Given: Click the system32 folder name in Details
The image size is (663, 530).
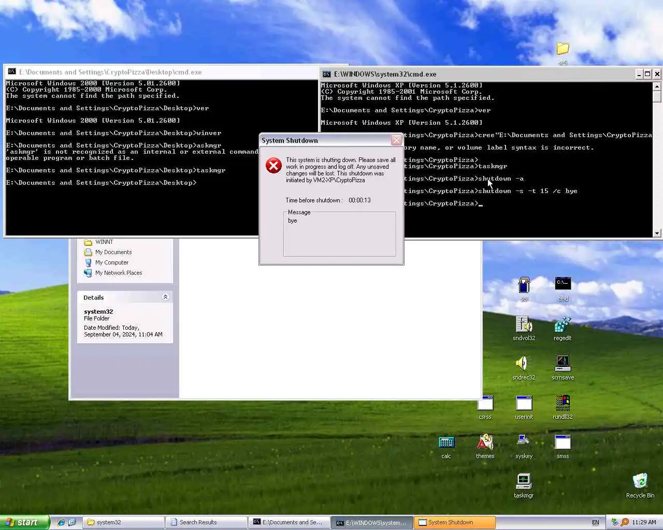Looking at the screenshot, I should [x=98, y=312].
